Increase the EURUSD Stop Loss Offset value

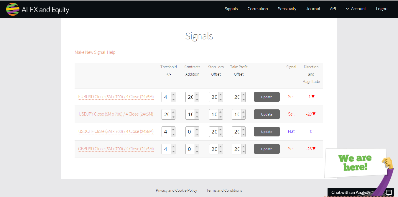point(220,95)
